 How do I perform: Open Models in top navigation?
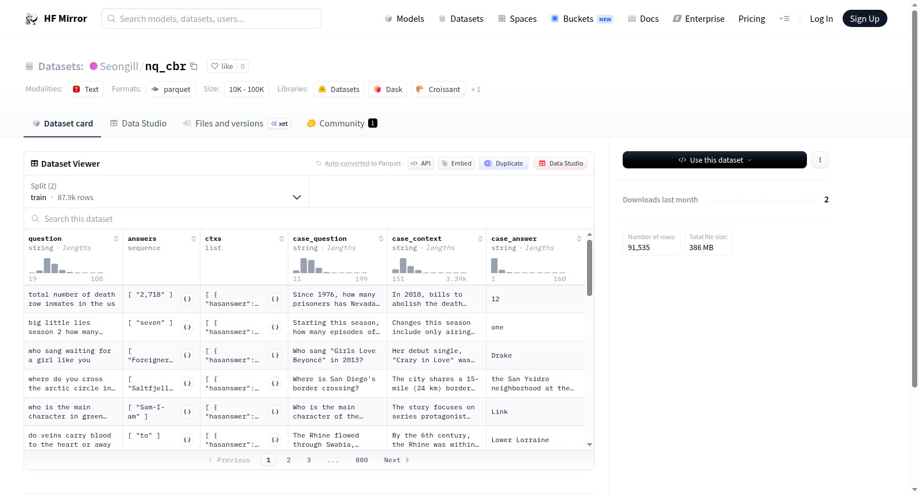point(404,18)
